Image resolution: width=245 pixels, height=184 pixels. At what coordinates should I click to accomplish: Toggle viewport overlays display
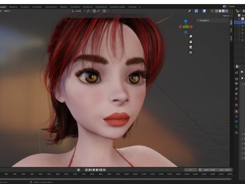click(204, 11)
